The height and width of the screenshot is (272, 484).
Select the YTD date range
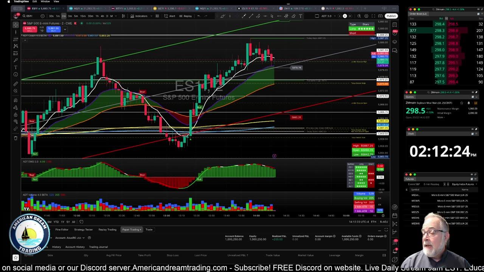pos(56,222)
